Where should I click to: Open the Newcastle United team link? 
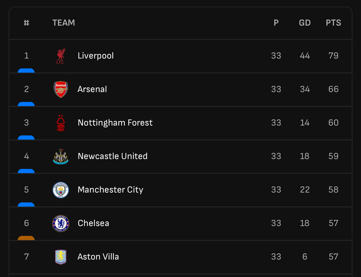coord(113,157)
